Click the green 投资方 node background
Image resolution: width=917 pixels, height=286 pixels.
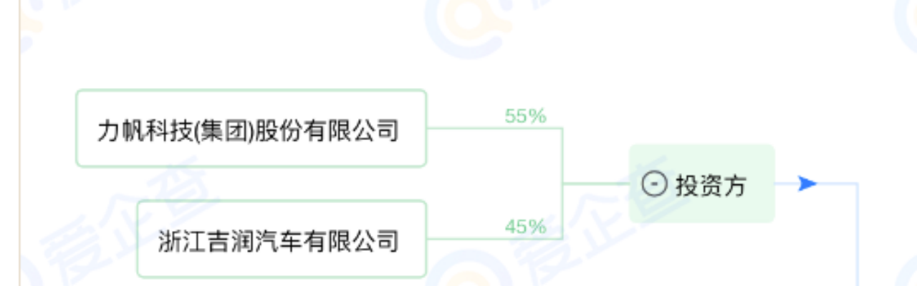pyautogui.click(x=702, y=184)
